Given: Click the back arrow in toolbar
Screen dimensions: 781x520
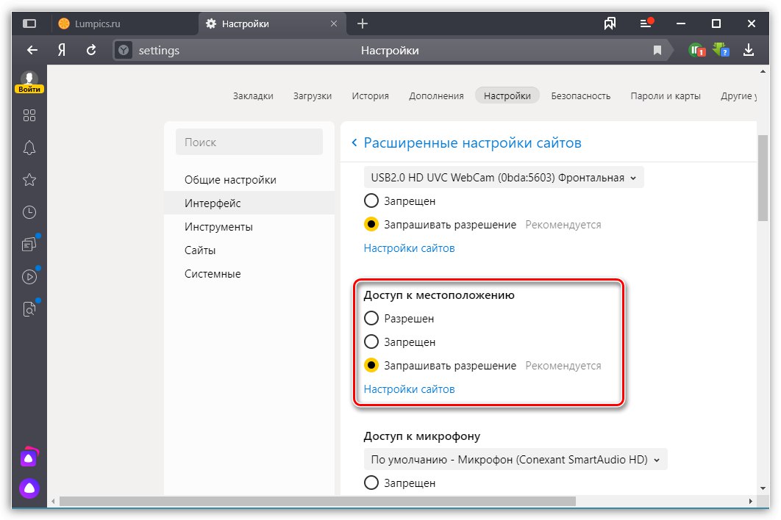Looking at the screenshot, I should 32,50.
